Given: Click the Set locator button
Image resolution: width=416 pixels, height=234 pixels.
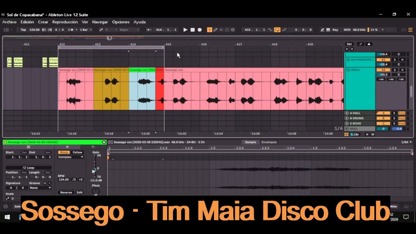Looking at the screenshot, I should pyautogui.click(x=349, y=44).
